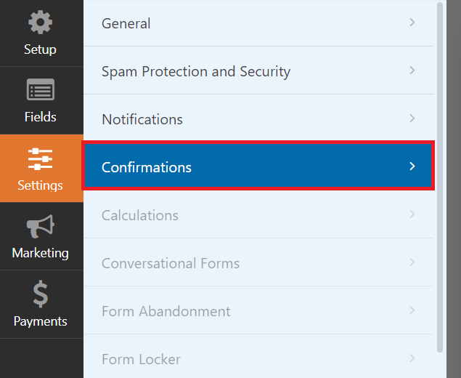Click the settings panel vertical scrollbar
The height and width of the screenshot is (378, 461).
(440, 174)
